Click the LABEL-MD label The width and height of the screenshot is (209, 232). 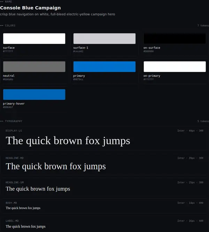(12, 221)
